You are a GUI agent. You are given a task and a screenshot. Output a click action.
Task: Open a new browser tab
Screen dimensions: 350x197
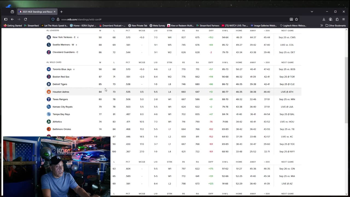61,12
